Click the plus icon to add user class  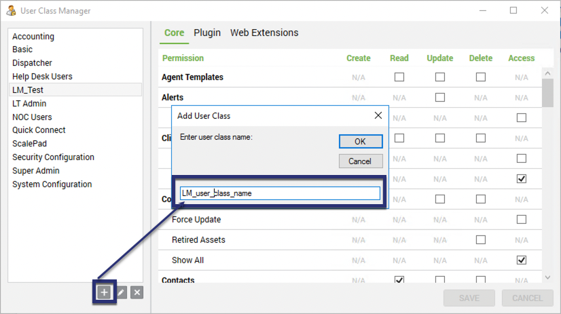pos(103,292)
